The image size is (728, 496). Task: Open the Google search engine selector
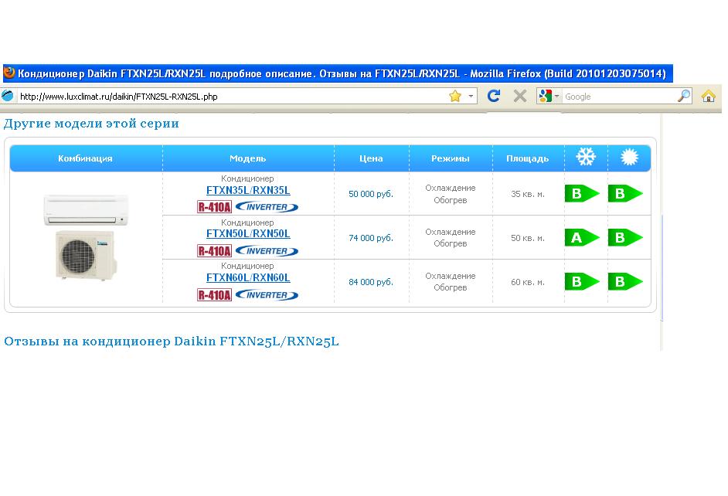548,96
